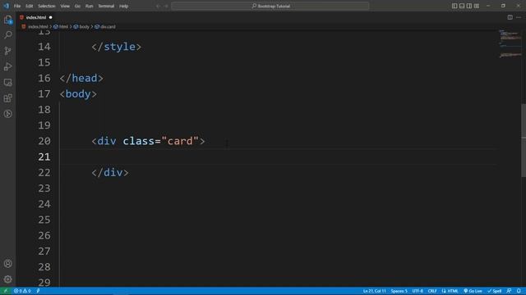Click the bottom activity bar play-circle icon
This screenshot has height=295, width=526.
tap(8, 114)
